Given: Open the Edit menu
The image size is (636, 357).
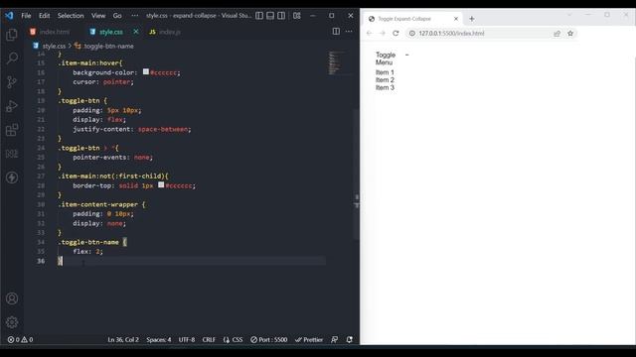Looking at the screenshot, I should [x=44, y=16].
